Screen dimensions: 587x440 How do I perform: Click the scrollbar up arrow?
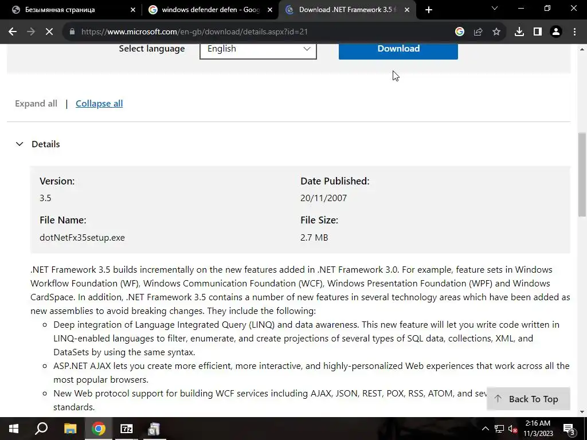pos(582,49)
